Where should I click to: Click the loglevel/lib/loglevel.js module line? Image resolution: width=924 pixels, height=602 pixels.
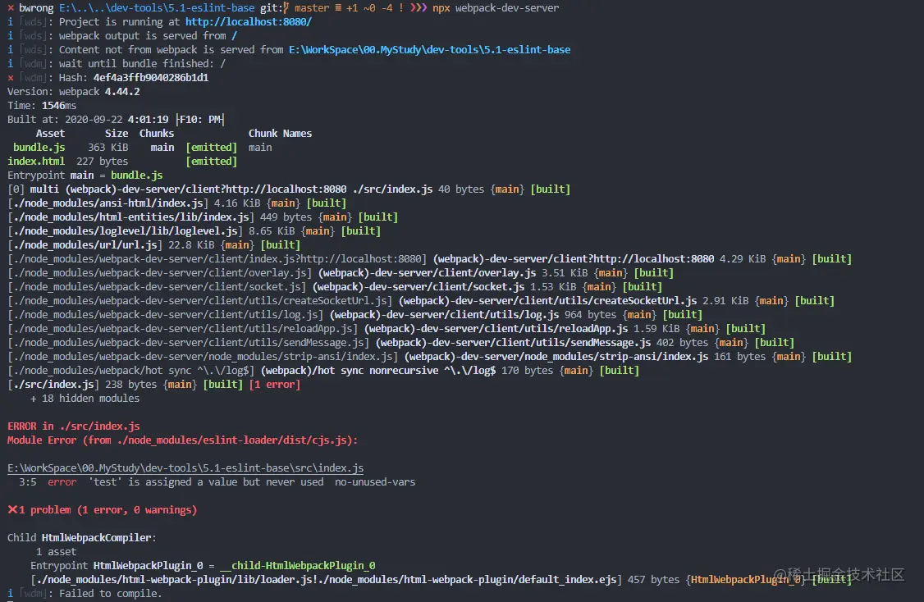coord(194,231)
